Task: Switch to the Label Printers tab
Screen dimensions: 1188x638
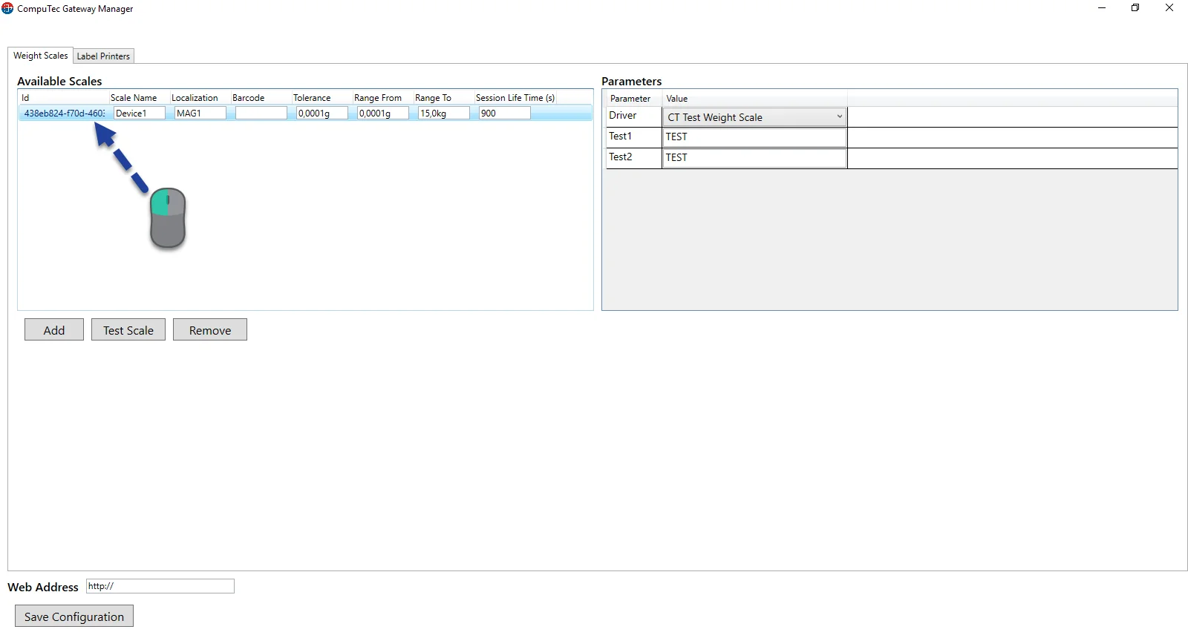Action: tap(103, 56)
